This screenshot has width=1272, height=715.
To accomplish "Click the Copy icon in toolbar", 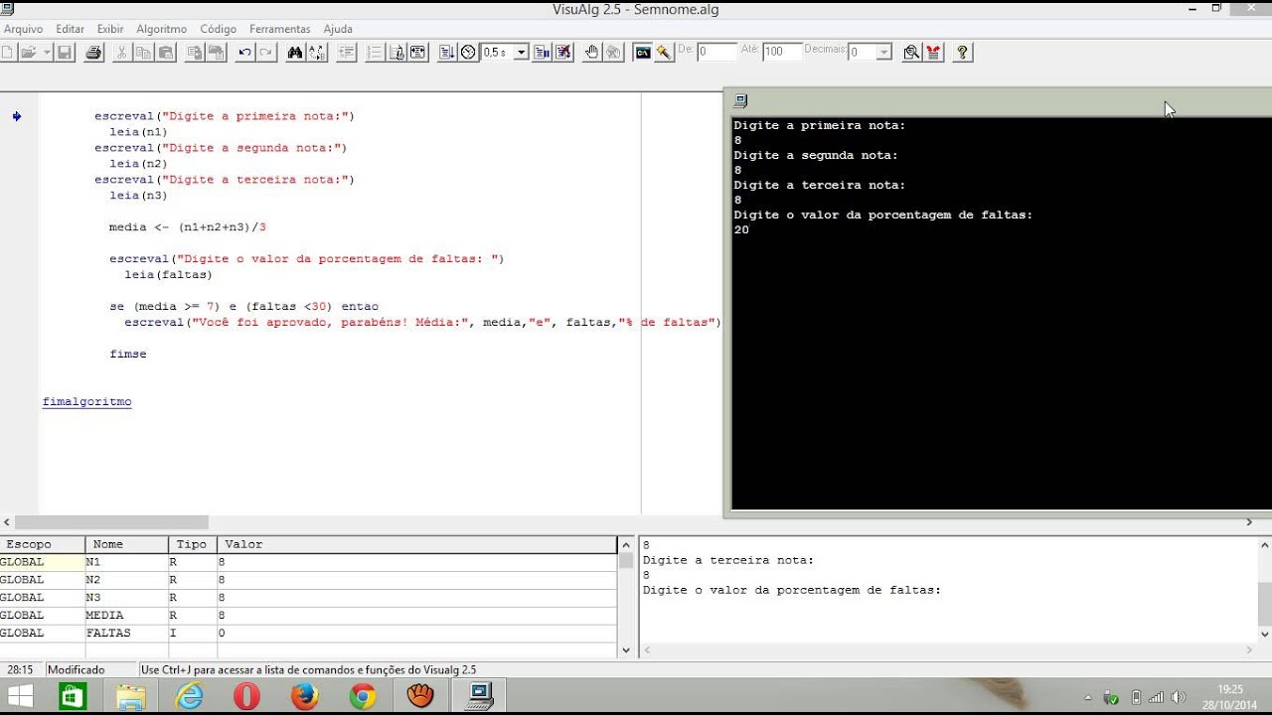I will pyautogui.click(x=143, y=52).
